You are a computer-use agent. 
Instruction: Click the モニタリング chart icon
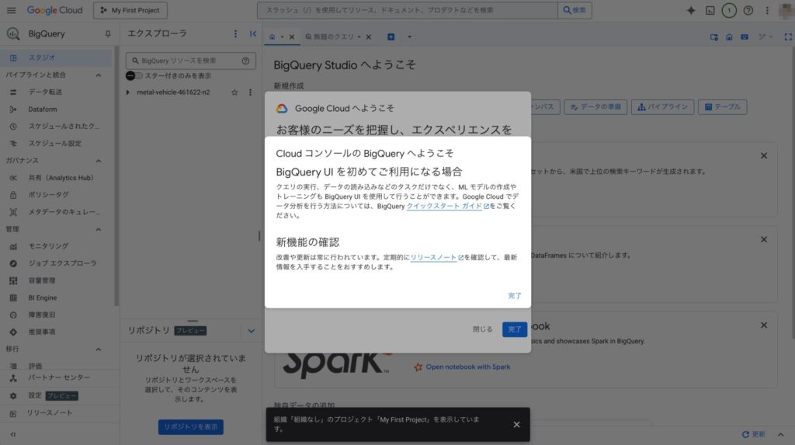click(x=13, y=246)
